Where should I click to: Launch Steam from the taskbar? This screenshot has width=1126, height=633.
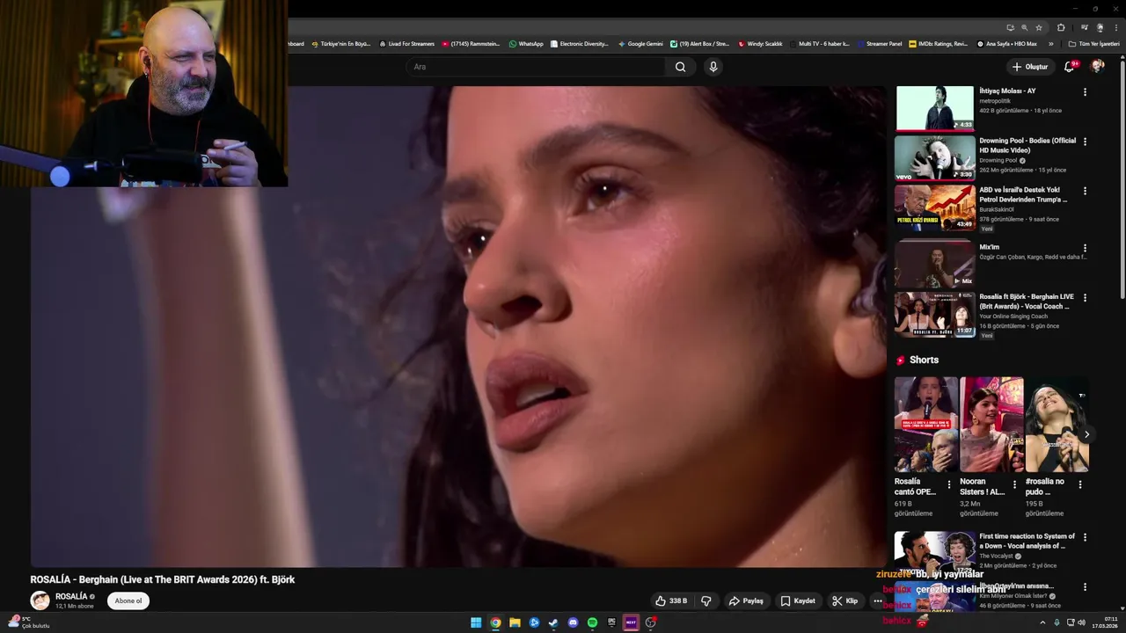[x=553, y=622]
